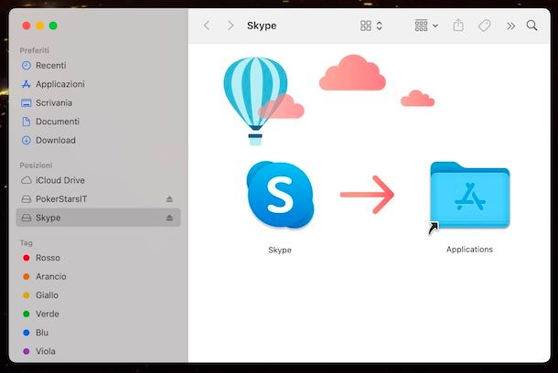This screenshot has height=373, width=558.
Task: Open the icon view switcher
Action: [371, 26]
